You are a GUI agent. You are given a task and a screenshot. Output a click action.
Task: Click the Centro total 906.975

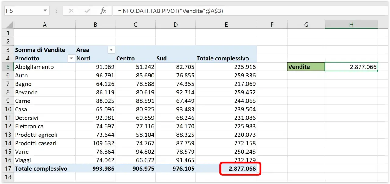144,169
